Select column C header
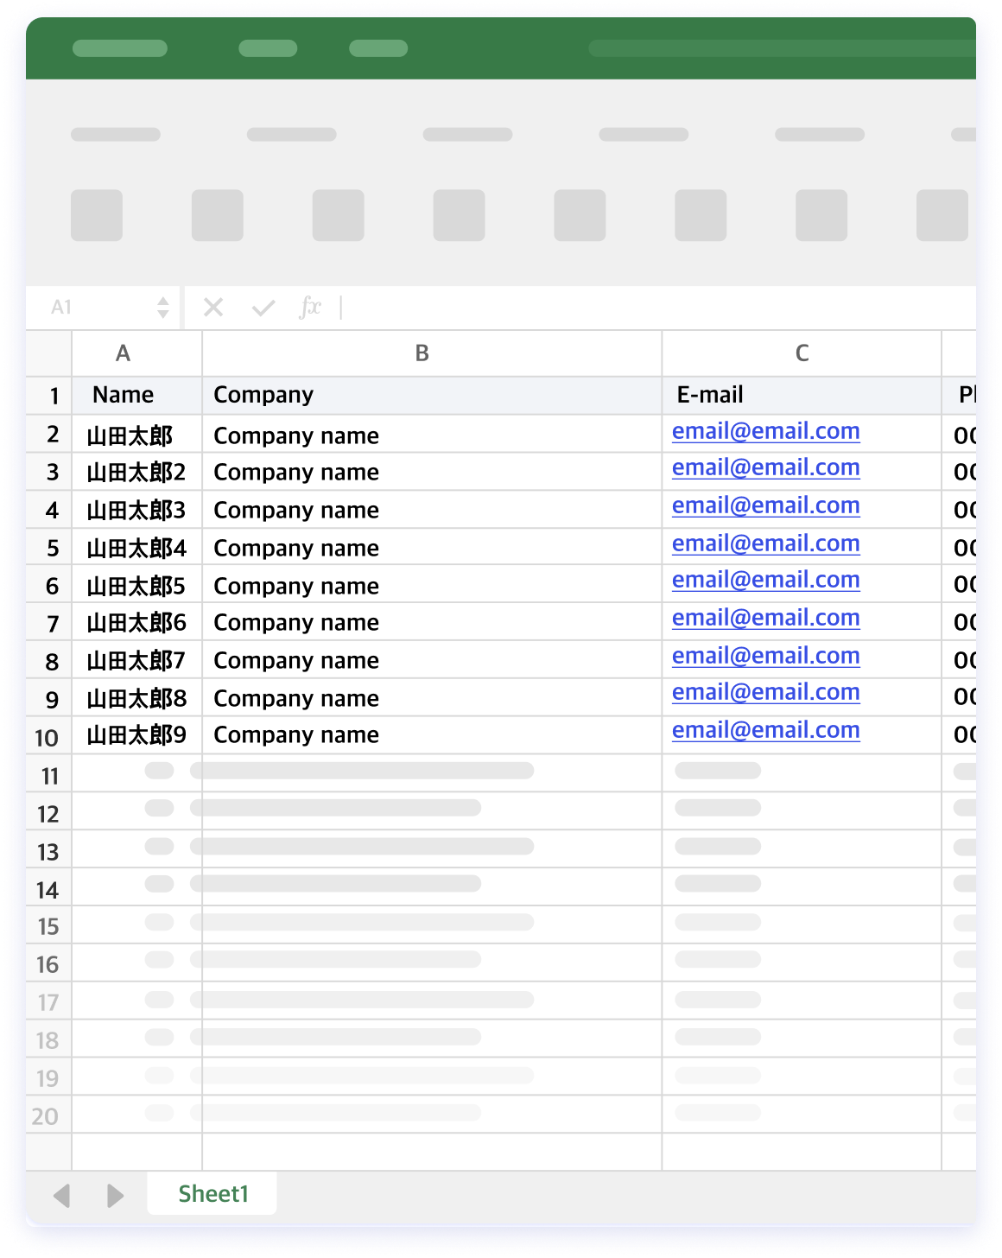 pos(802,353)
